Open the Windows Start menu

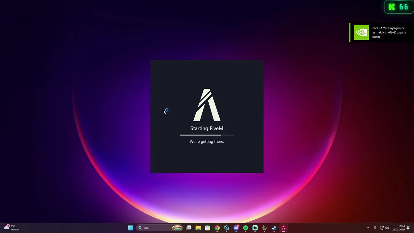(131, 228)
